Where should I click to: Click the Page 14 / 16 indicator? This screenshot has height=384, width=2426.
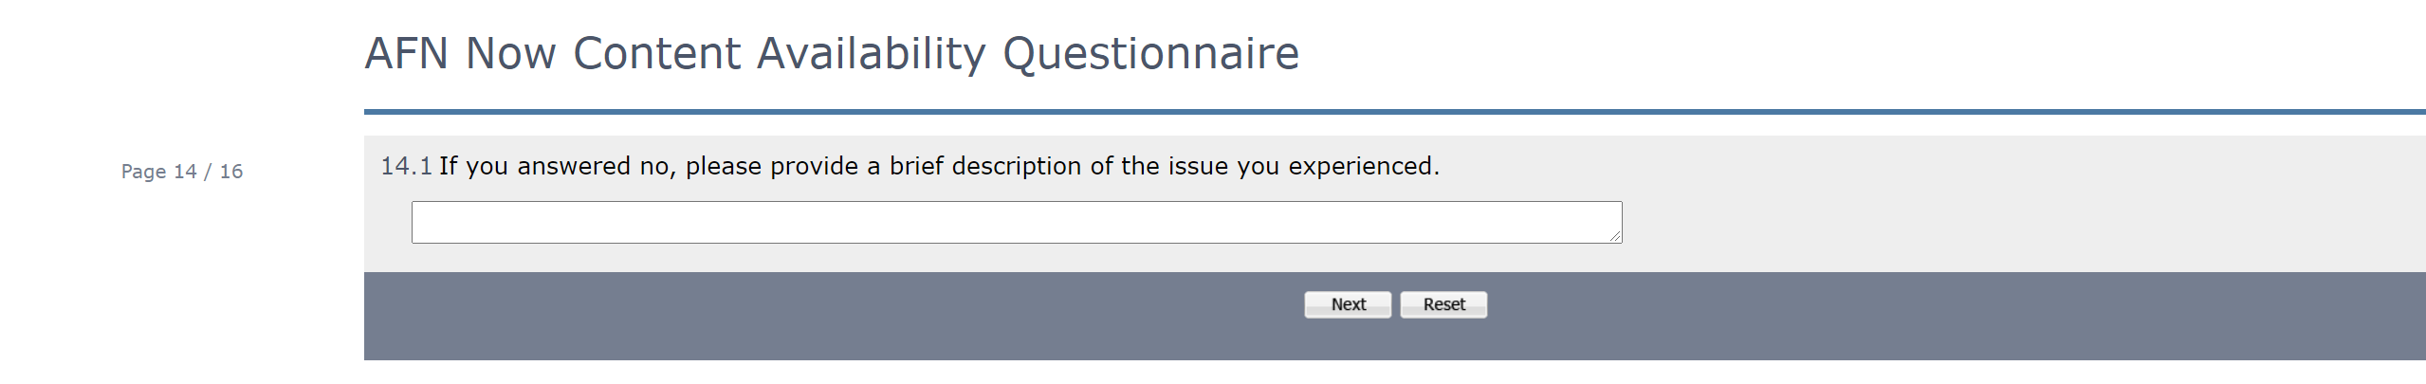(181, 172)
